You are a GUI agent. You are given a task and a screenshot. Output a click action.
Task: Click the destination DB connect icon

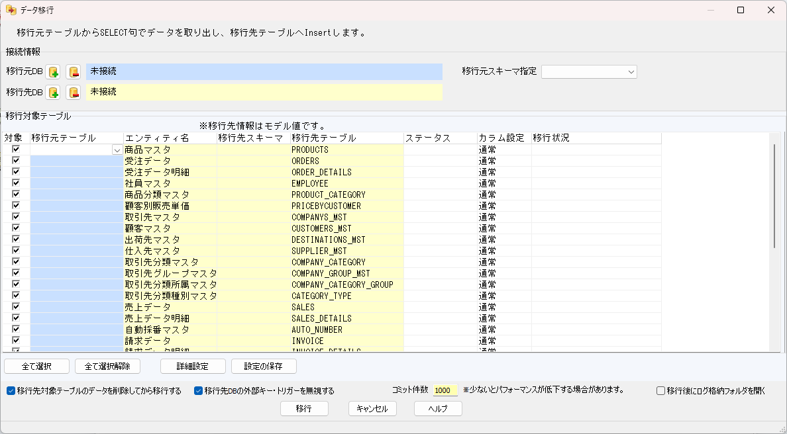[x=53, y=92]
